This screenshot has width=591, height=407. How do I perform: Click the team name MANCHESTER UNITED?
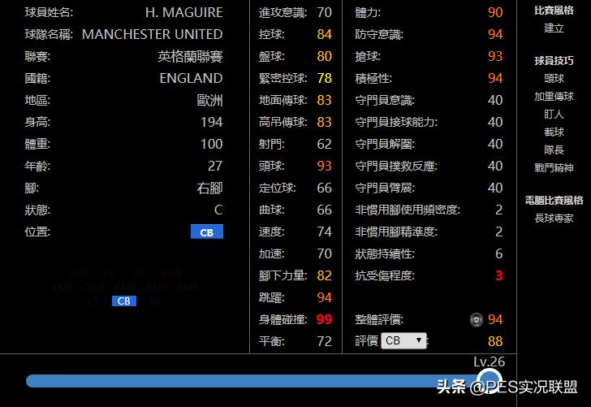point(153,34)
